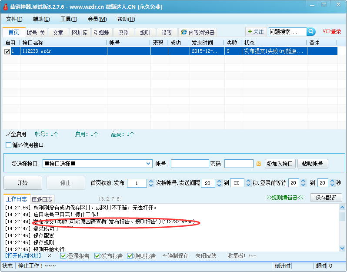The image size is (347, 272).
Task: Click the 收集器1.txt link
Action: pos(242,256)
